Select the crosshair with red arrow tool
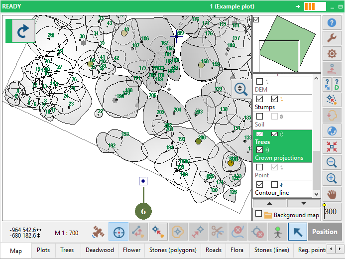Viewport: 345px width, 259px height. tap(158, 232)
